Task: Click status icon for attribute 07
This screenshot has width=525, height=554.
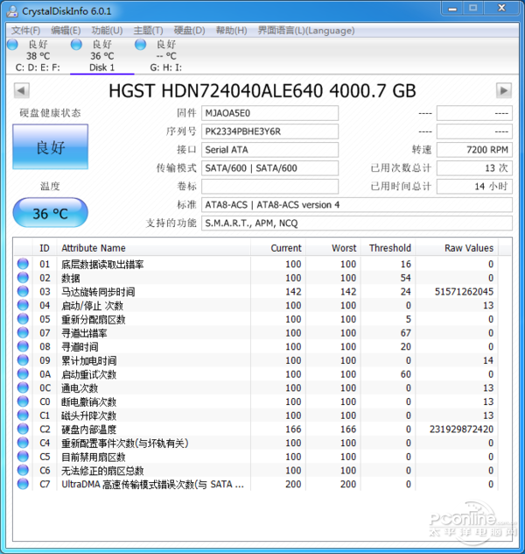Action: [23, 332]
